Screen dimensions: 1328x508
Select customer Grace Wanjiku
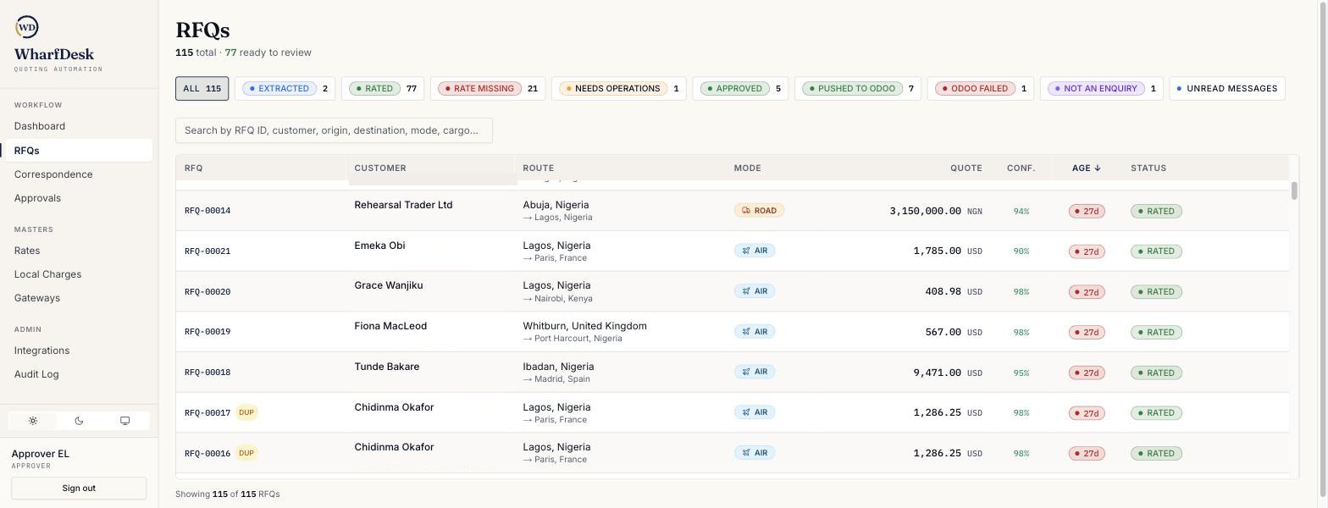coord(388,285)
